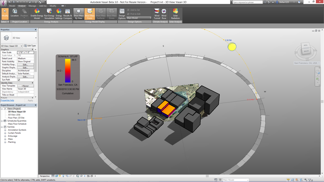Run Energy Simulation
The image size is (324, 182).
[x=49, y=14]
